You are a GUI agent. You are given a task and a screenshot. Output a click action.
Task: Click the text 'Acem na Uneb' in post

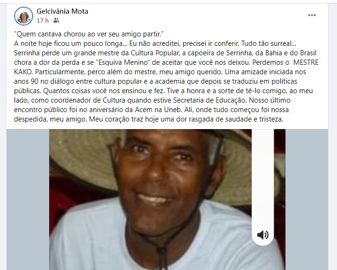(x=159, y=110)
